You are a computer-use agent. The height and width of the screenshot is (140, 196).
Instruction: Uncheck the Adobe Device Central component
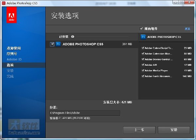[x=143, y=59]
